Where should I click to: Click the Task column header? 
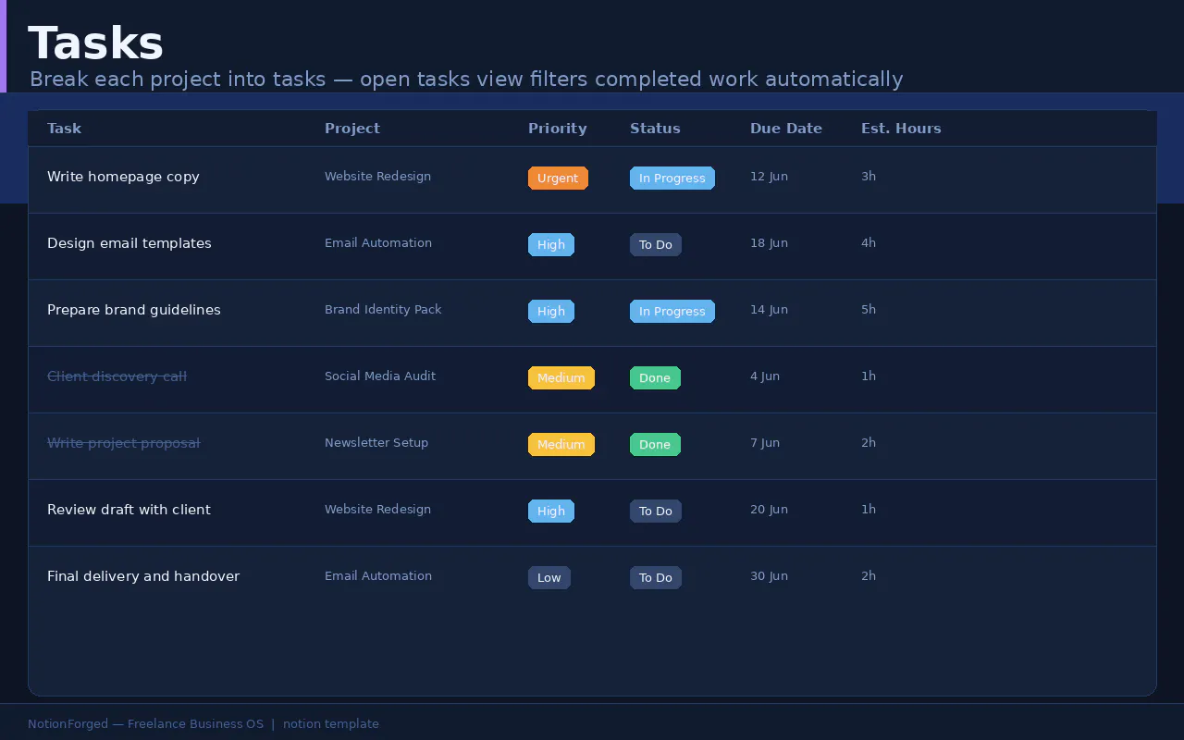tap(64, 129)
